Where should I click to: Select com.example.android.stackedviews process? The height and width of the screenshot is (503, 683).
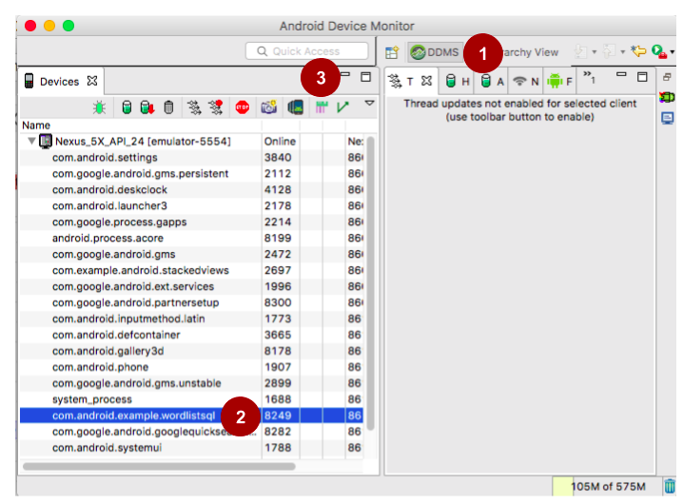tap(140, 270)
